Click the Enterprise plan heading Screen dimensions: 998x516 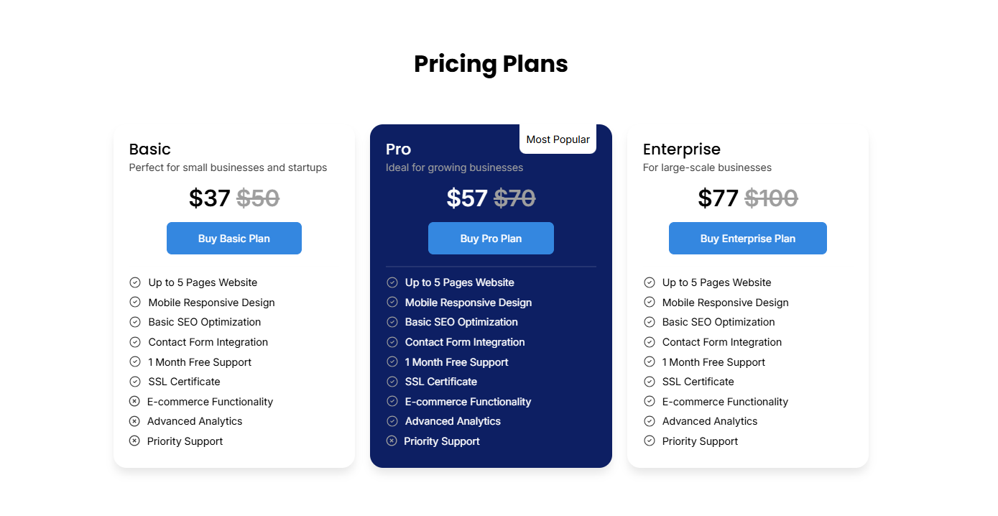click(x=682, y=149)
